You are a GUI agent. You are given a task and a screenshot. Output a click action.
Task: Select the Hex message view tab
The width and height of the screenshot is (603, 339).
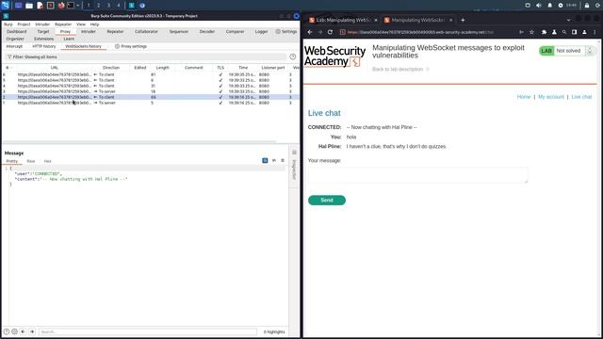click(x=47, y=161)
